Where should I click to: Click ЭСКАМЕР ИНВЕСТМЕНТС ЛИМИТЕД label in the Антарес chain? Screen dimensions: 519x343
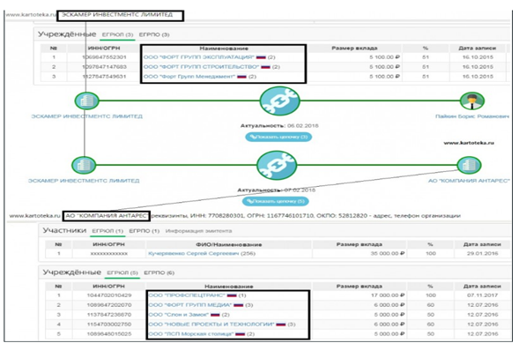[x=84, y=181]
